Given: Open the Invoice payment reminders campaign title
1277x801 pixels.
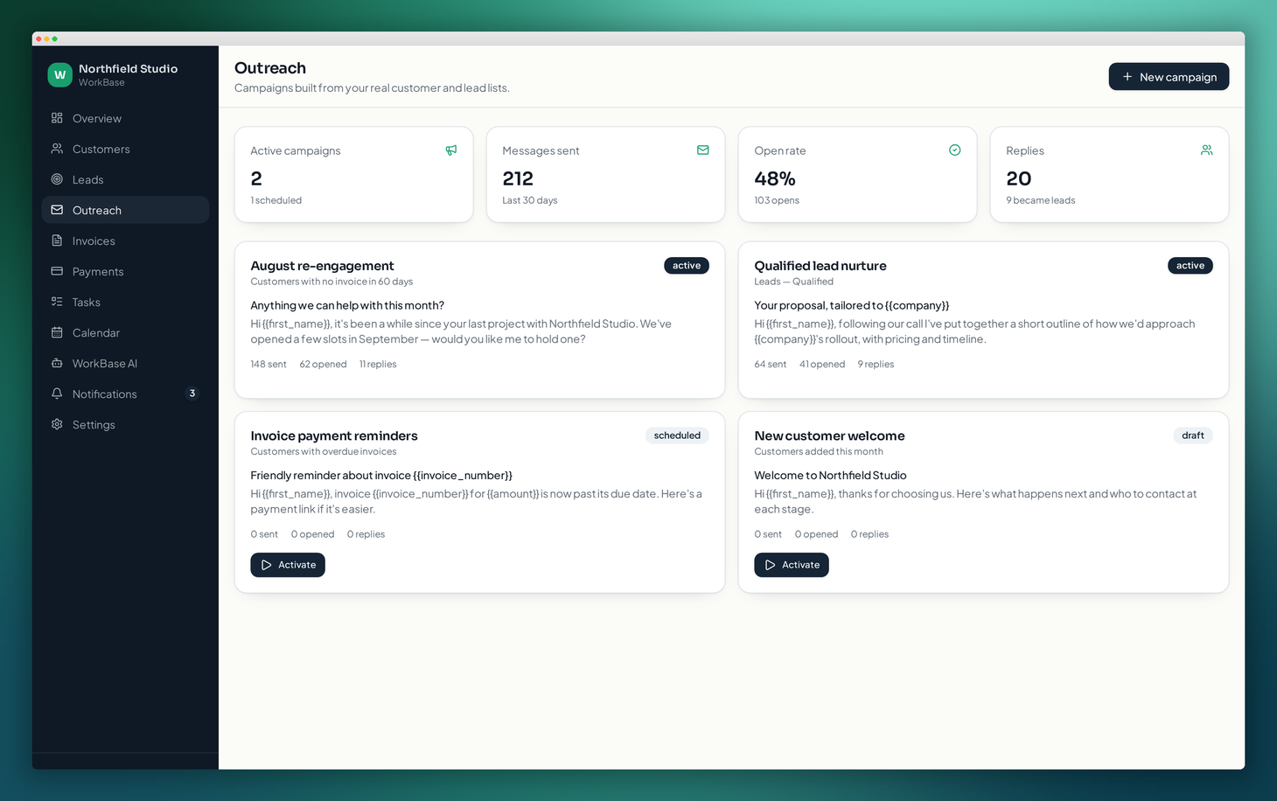Looking at the screenshot, I should click(x=334, y=435).
